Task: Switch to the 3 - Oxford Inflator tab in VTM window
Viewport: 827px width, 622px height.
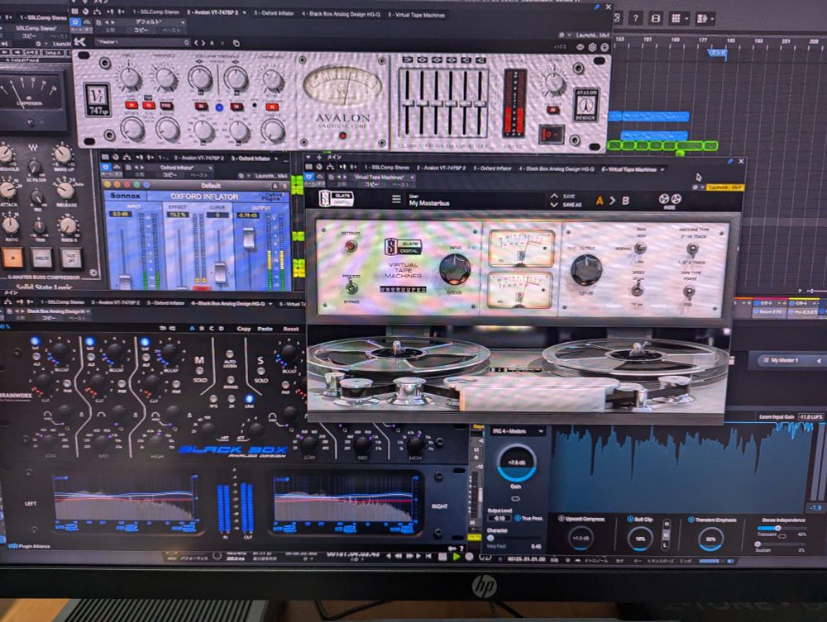Action: (x=492, y=169)
